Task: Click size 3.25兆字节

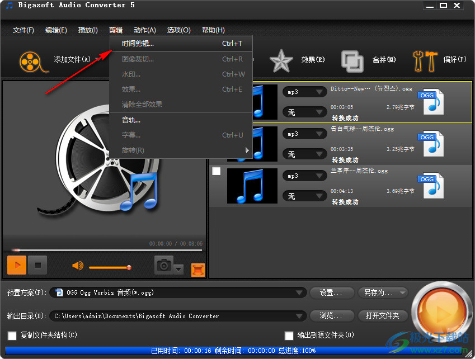Action: tap(400, 149)
